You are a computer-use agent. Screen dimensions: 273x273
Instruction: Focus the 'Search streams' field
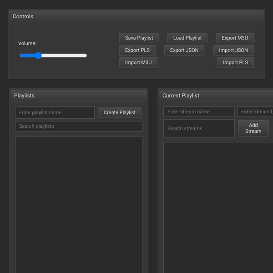(x=199, y=128)
